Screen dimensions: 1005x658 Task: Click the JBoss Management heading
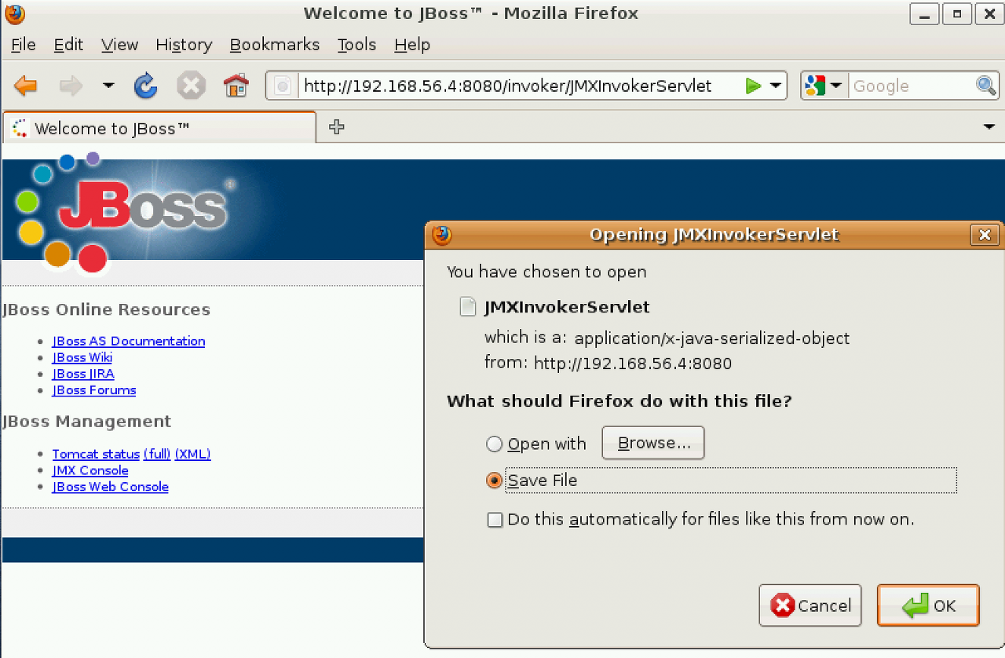[87, 422]
